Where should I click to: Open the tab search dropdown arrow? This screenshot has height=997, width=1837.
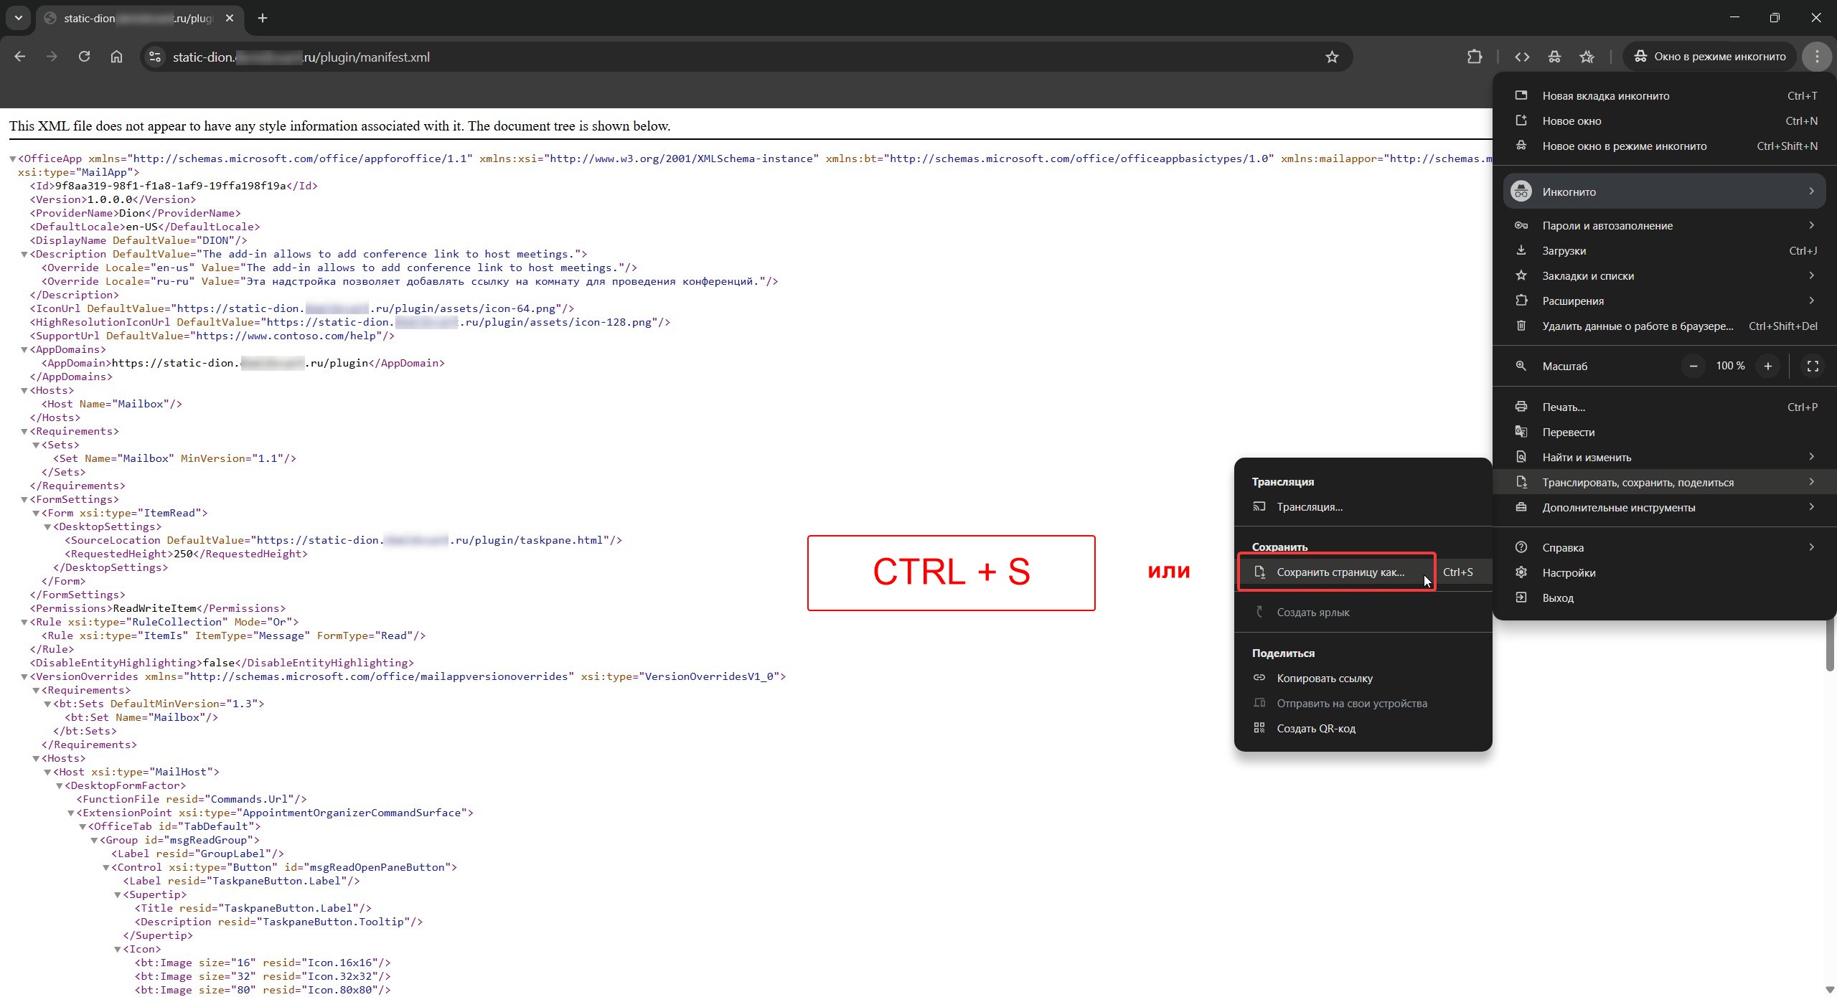tap(19, 18)
